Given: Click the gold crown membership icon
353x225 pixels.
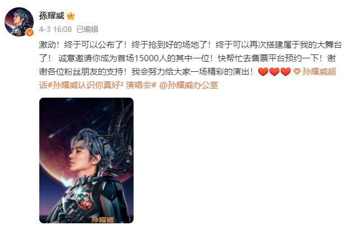Looking at the screenshot, I should click(x=71, y=16).
